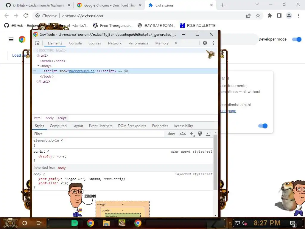Open the profile avatar icon

point(289,16)
